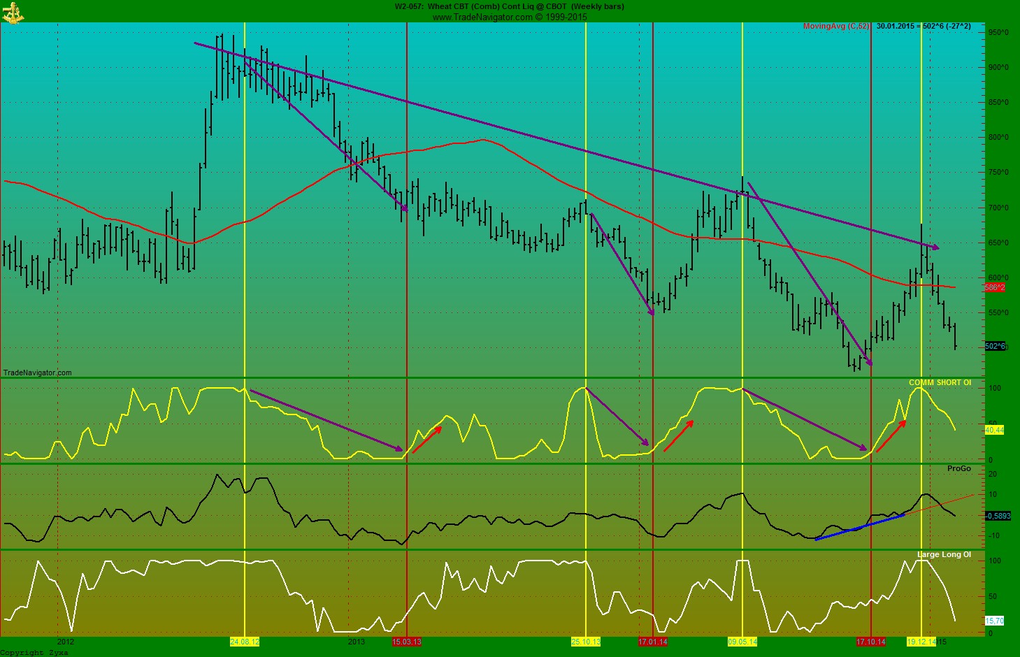Click the 09.05.14 yellow date marker

(742, 642)
